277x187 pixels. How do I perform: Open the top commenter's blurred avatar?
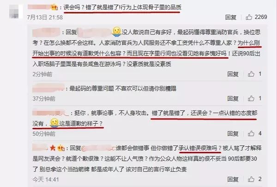coord(16,12)
